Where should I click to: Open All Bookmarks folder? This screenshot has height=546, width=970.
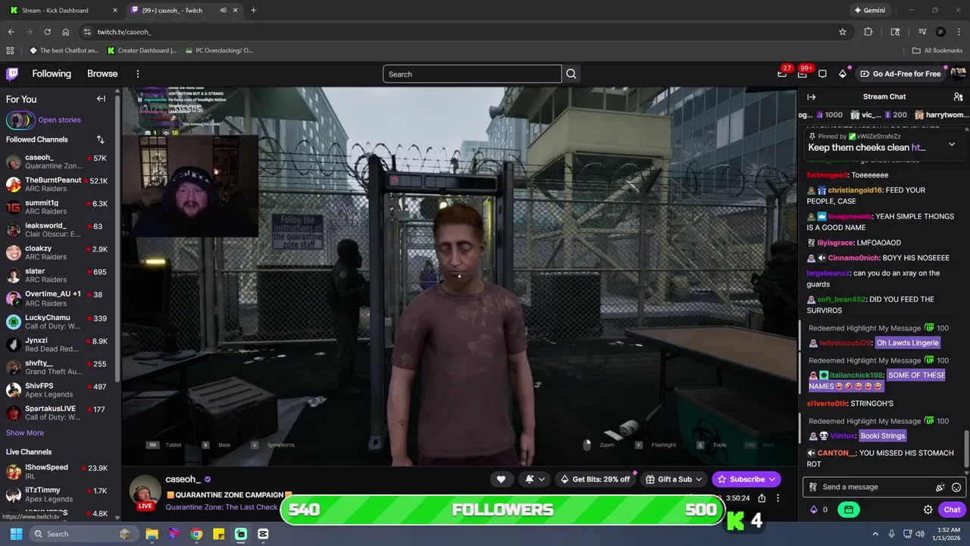(x=937, y=51)
